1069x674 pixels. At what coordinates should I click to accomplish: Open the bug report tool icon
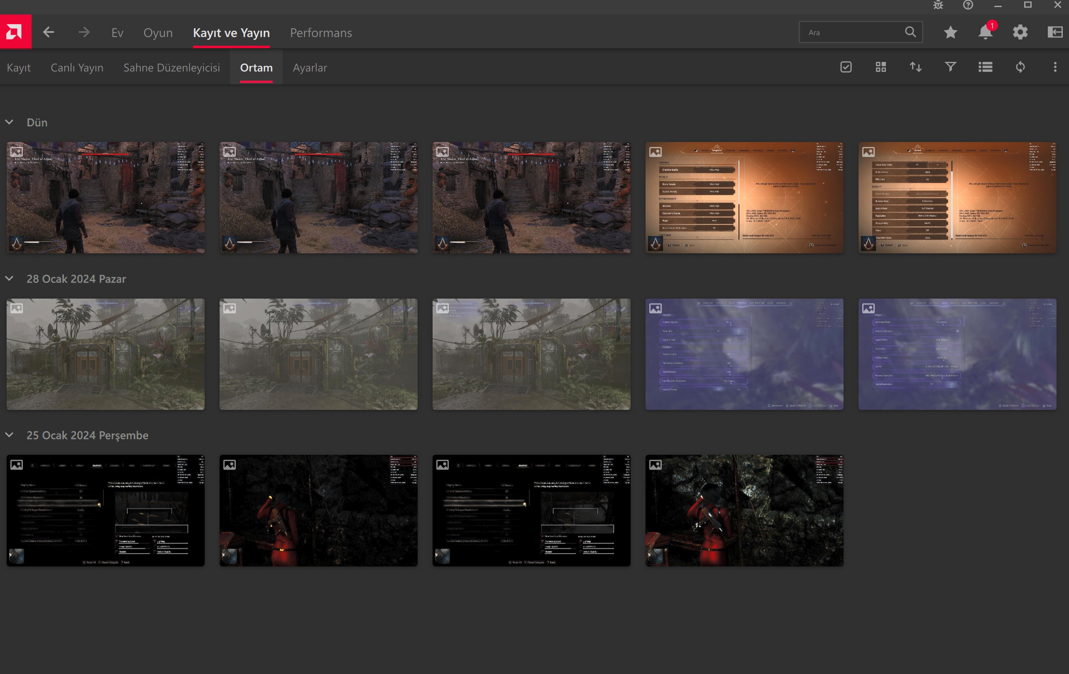tap(938, 5)
